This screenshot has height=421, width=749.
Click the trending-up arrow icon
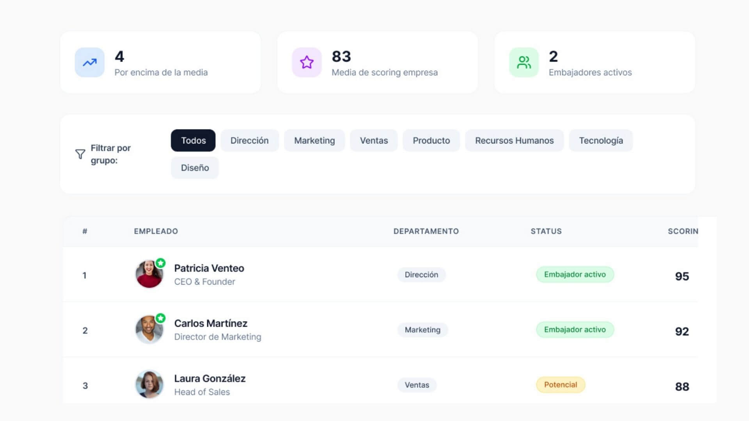tap(89, 62)
